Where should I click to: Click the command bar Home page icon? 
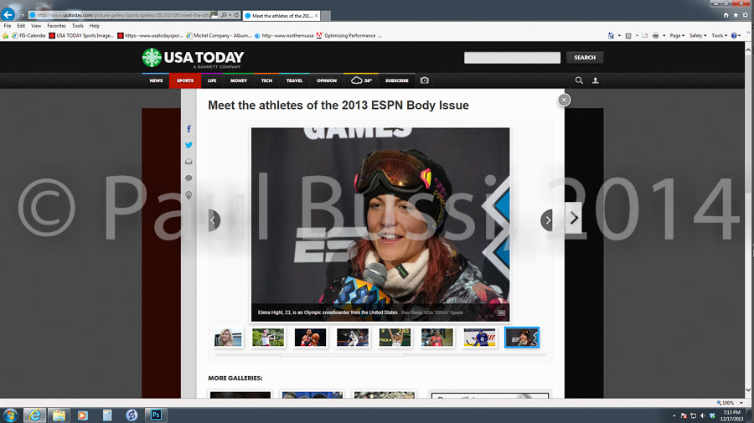611,35
